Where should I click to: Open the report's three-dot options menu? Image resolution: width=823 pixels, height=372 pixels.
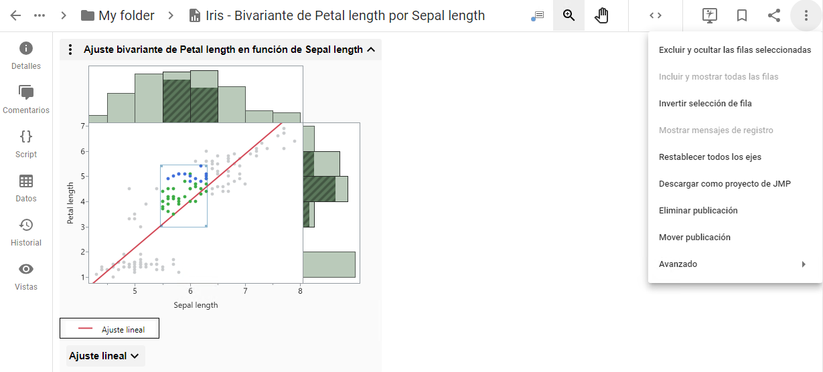tap(71, 50)
